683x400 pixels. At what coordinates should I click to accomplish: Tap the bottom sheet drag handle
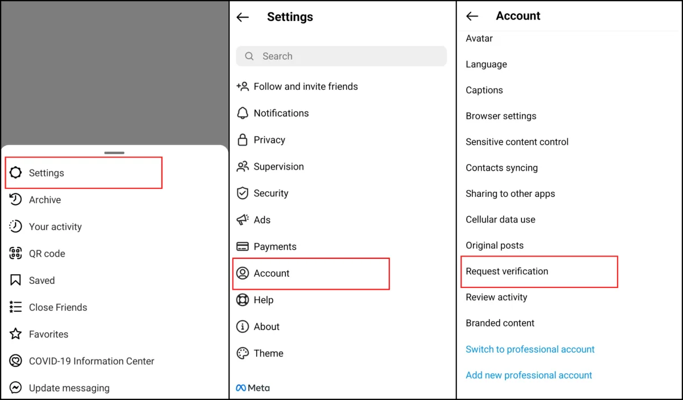click(x=114, y=152)
